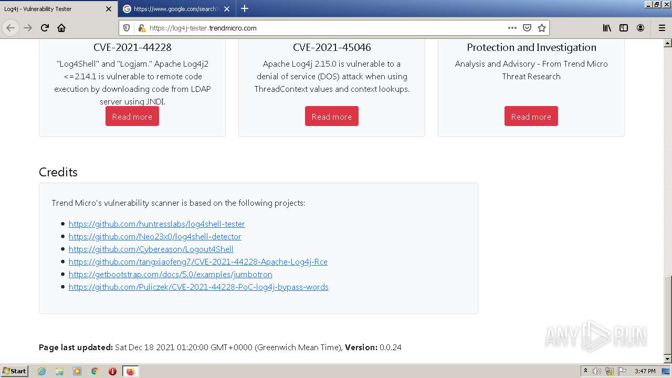Open the getbootstrap jumbotron example link

(x=170, y=274)
